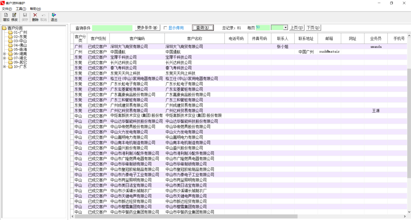Click the 保存 (Save) toolbar icon
This screenshot has width=411, height=220.
click(x=25, y=15)
